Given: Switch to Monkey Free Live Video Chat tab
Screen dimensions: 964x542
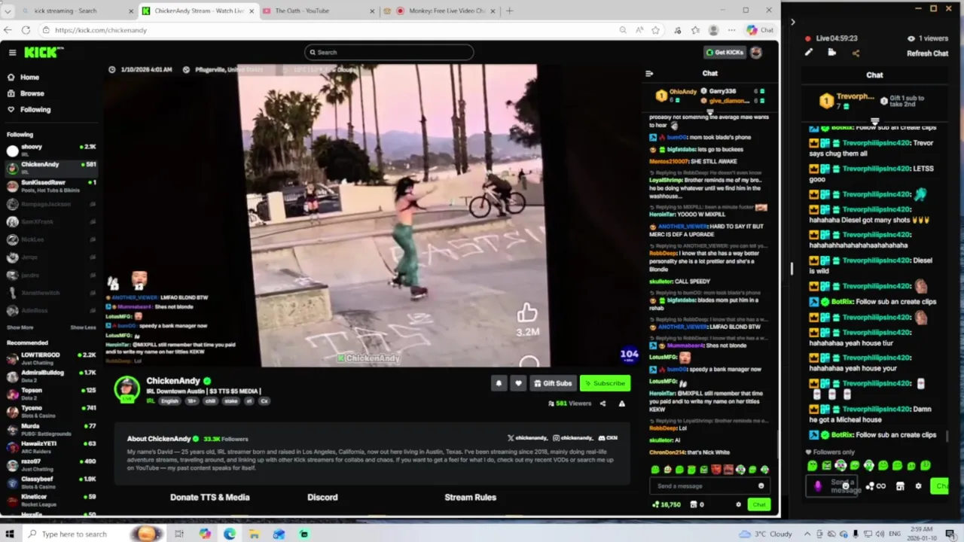Looking at the screenshot, I should click(438, 11).
